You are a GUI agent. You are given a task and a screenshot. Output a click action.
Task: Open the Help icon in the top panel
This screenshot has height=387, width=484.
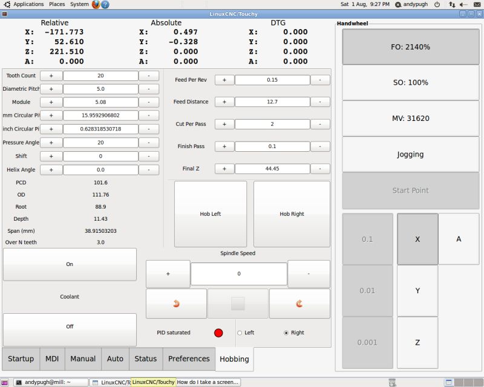(106, 4)
